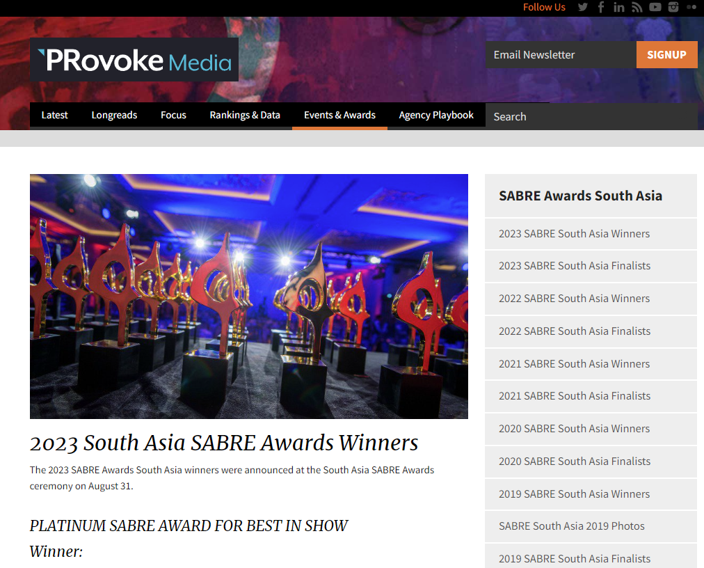
Task: Open the Instagram social icon
Action: 673,7
